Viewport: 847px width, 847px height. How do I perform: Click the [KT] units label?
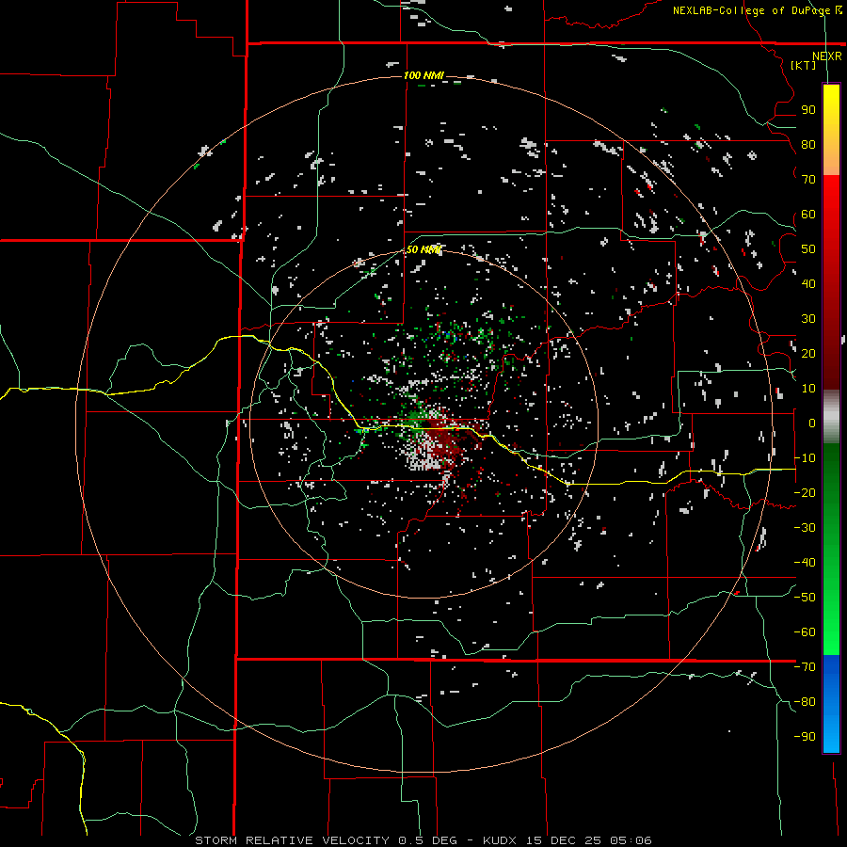tap(803, 65)
